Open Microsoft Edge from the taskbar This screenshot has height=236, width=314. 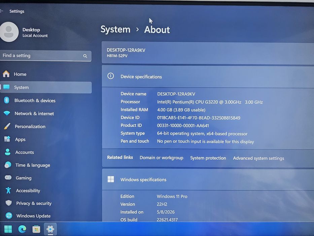(22, 229)
